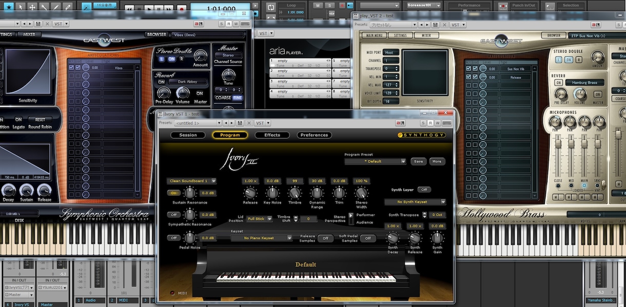Toggle Soft Pedal Samples Off button
This screenshot has width=626, height=307.
[x=368, y=238]
